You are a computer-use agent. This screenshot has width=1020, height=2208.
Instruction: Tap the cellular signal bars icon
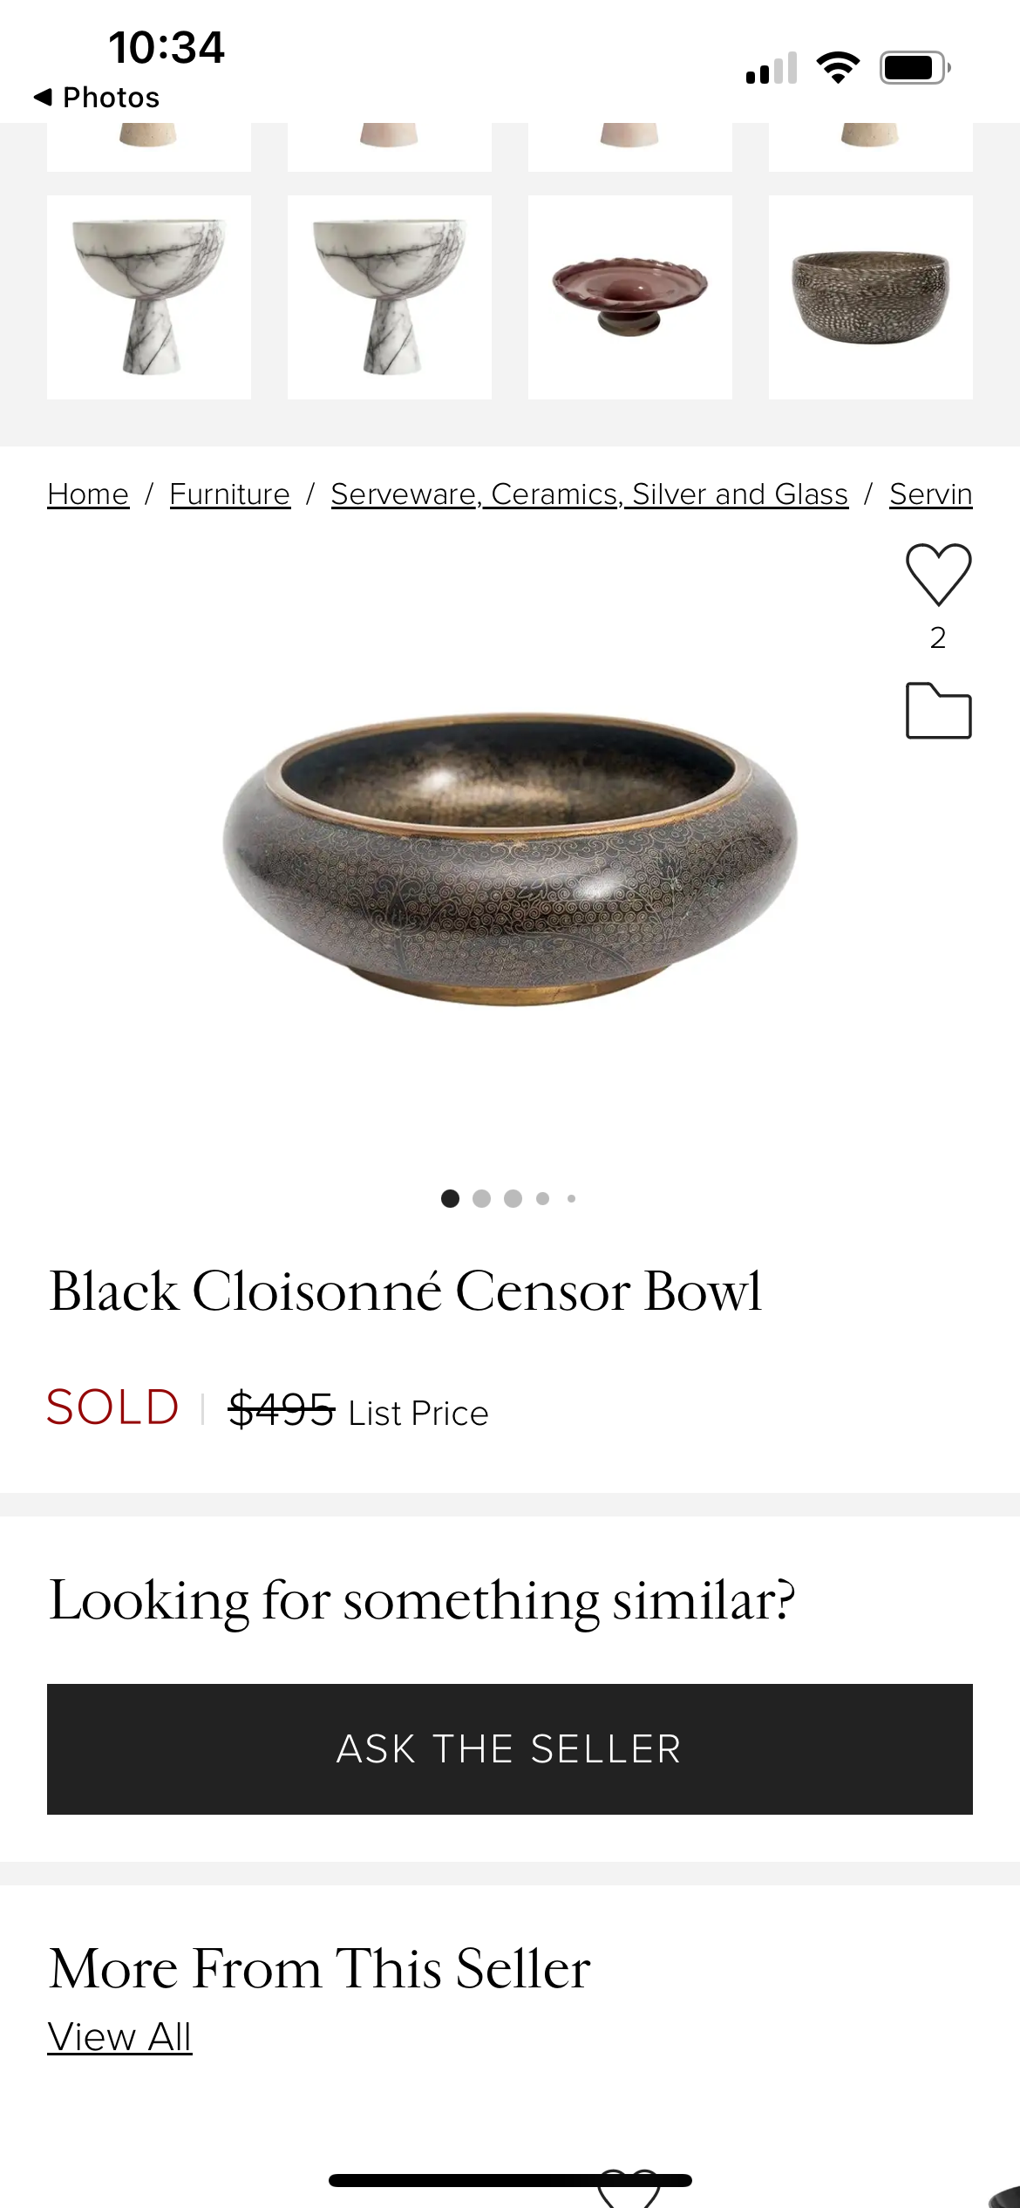(772, 67)
